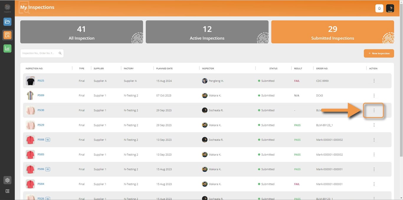The image size is (403, 200).
Task: Click the My Inspections page title
Action: pos(37,7)
